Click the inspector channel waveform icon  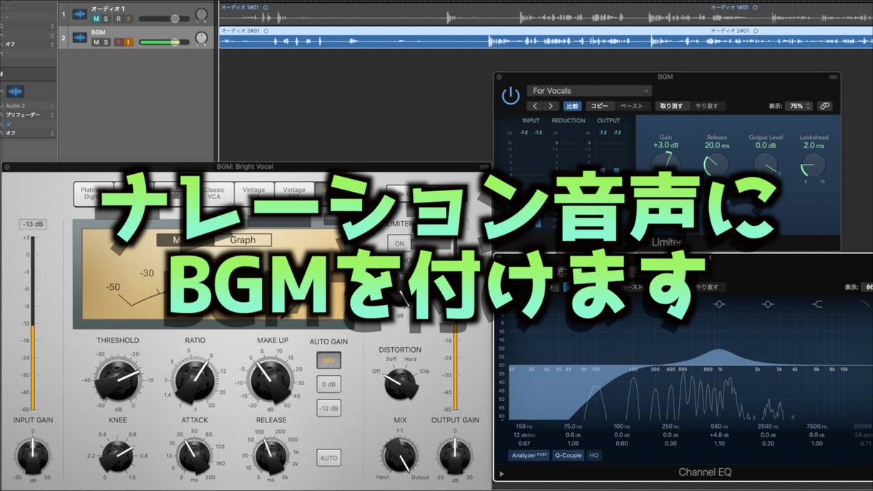click(x=16, y=92)
